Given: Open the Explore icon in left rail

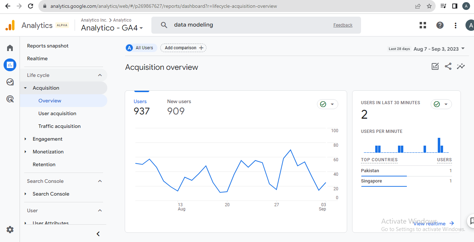Looking at the screenshot, I should click(10, 82).
